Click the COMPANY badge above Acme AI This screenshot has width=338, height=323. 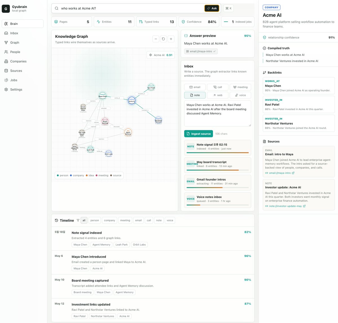(x=272, y=7)
